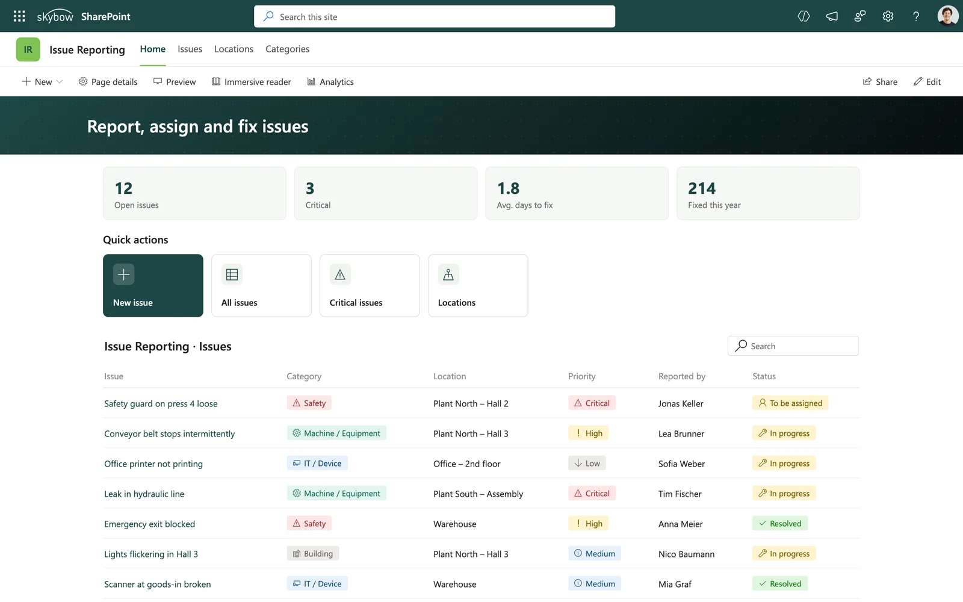Click reporter name Mia Graf
The height and width of the screenshot is (602, 963).
[675, 584]
